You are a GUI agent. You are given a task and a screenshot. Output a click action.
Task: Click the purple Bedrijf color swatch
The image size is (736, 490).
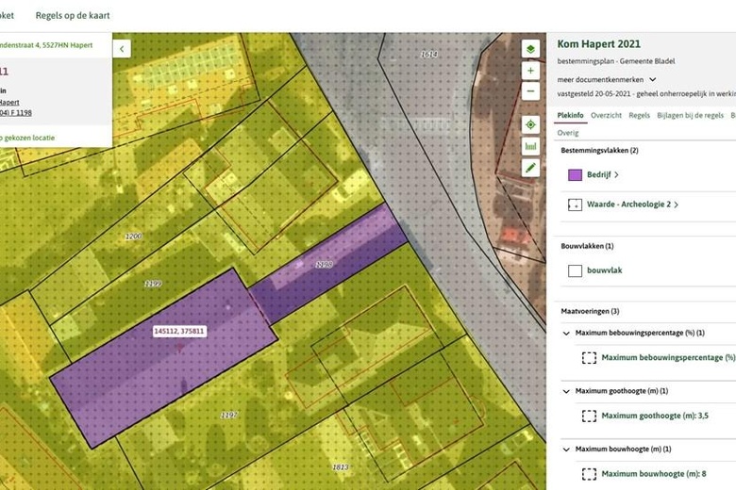point(575,174)
